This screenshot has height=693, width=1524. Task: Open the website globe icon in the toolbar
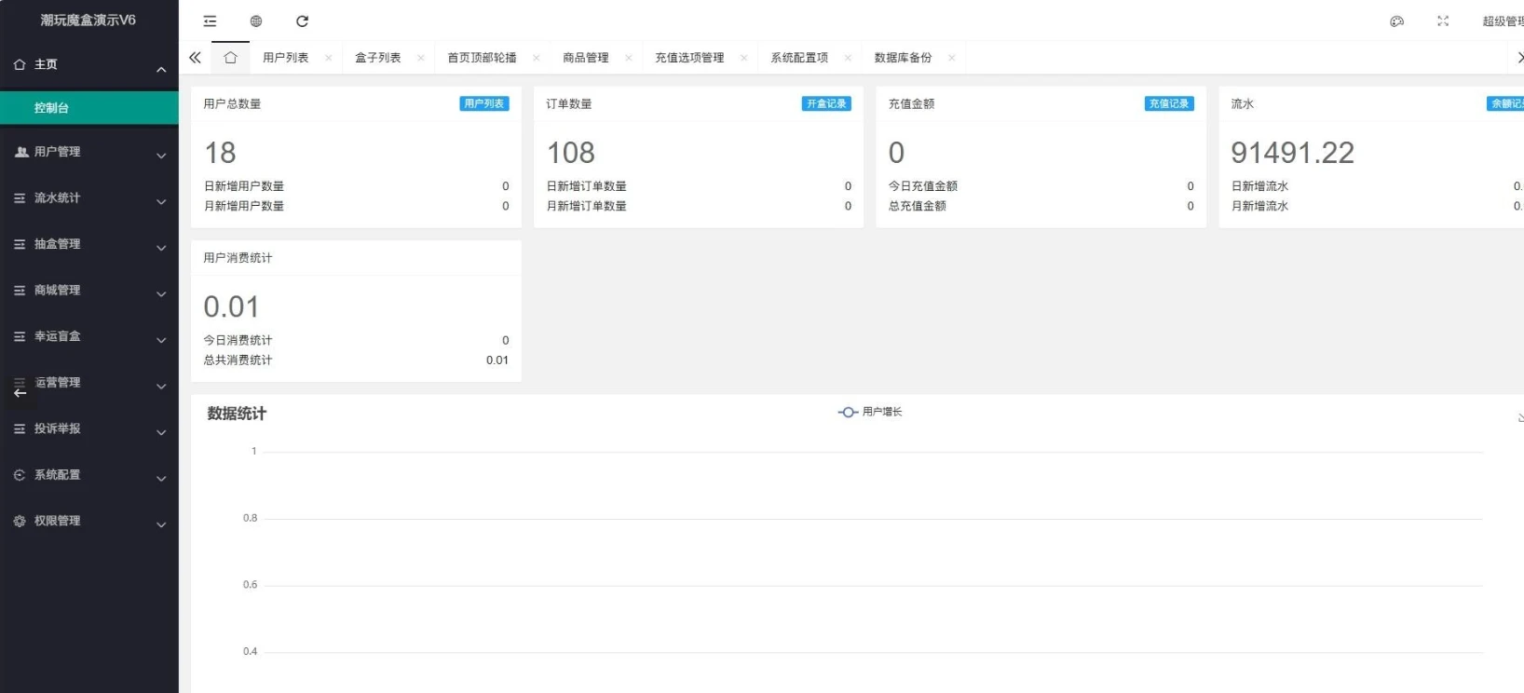coord(256,20)
